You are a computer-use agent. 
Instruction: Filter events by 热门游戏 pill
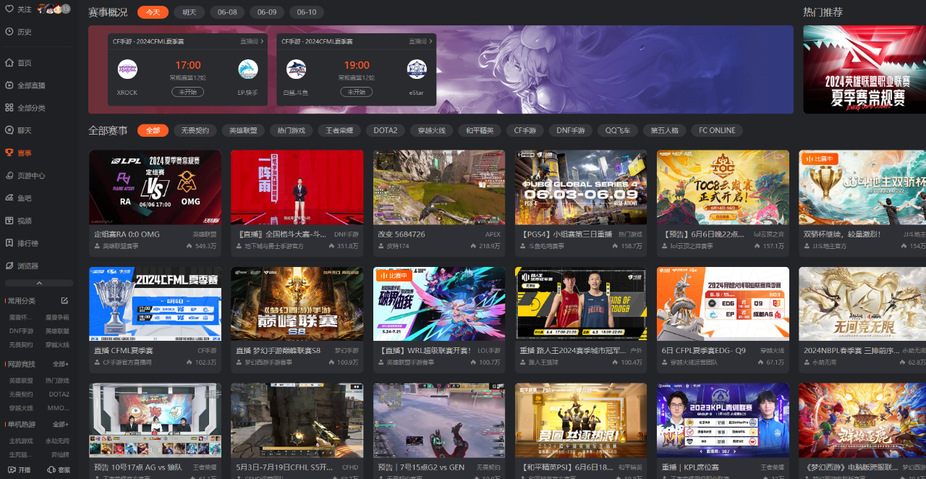click(x=291, y=130)
